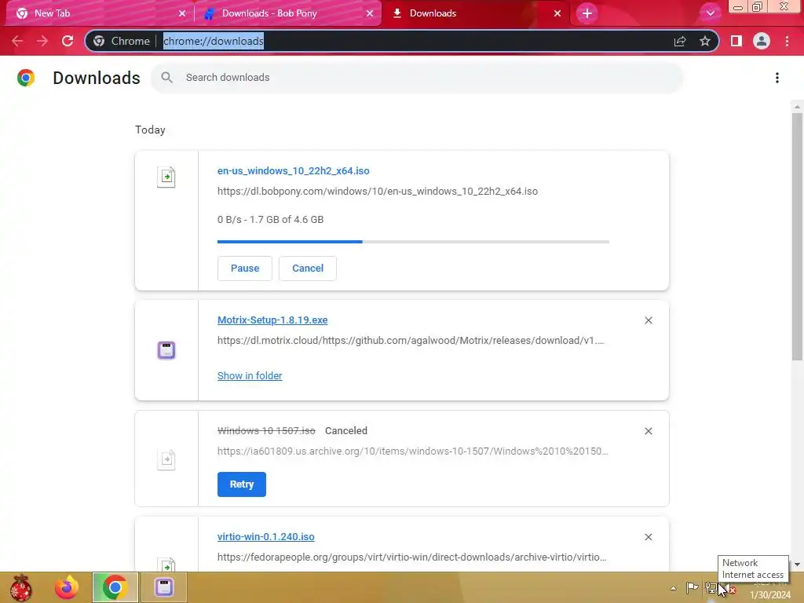The width and height of the screenshot is (804, 603).
Task: Click the Chrome logo beside Downloads heading
Action: (x=26, y=78)
